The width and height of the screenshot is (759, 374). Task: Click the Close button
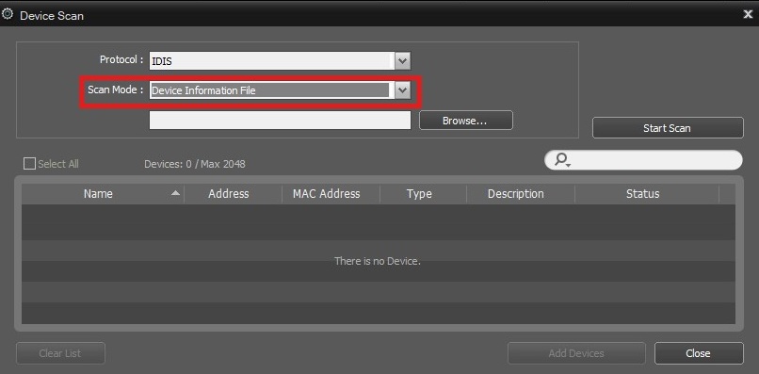click(x=698, y=353)
